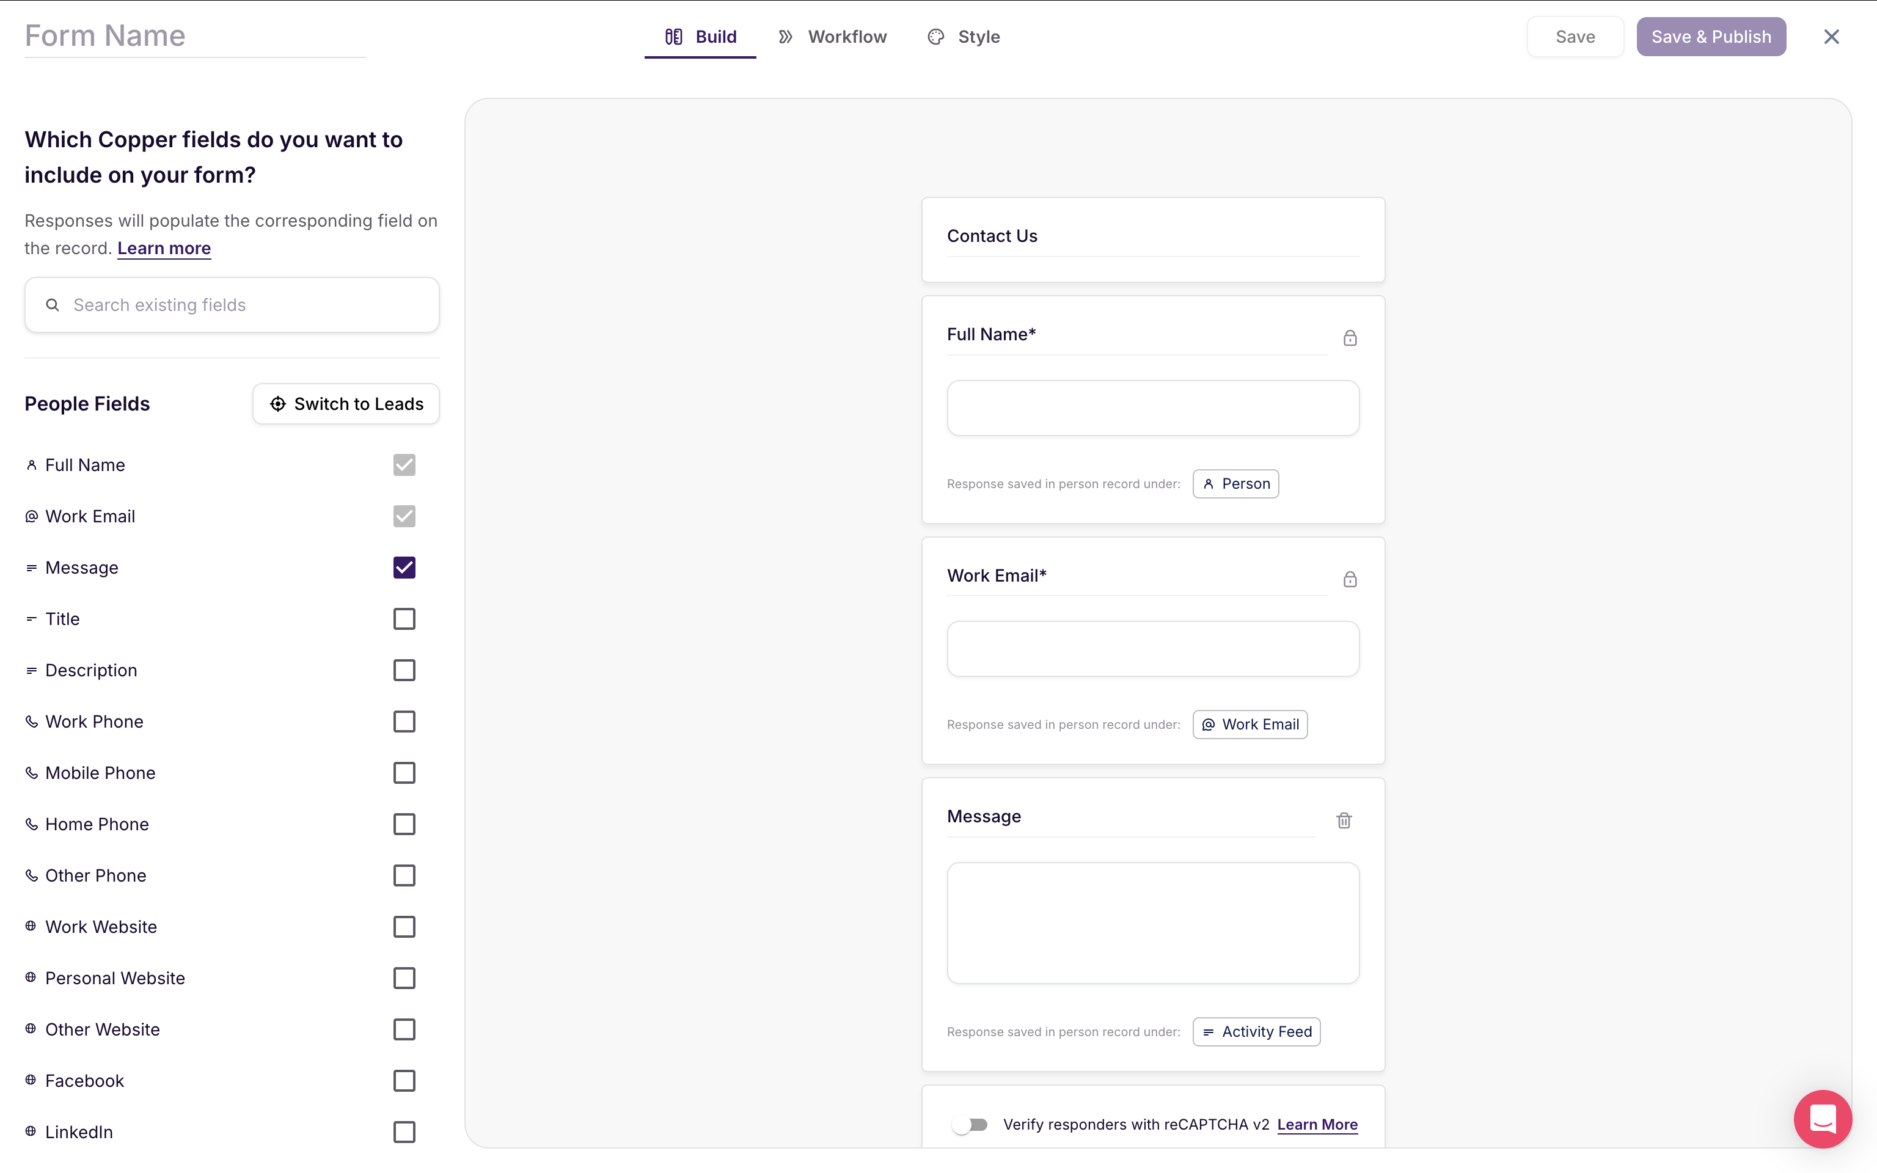Image resolution: width=1877 pixels, height=1173 pixels.
Task: Open reCAPTCHA Learn More link
Action: (x=1317, y=1124)
